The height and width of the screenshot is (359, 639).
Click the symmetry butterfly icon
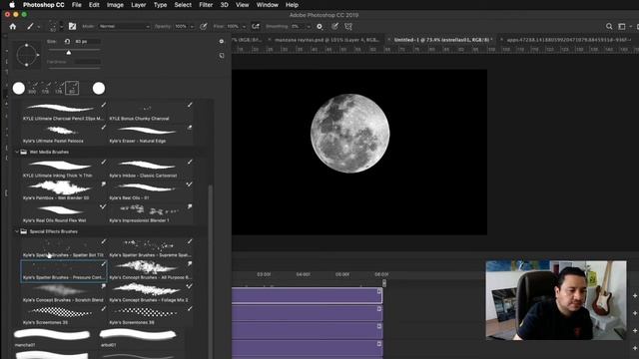[x=348, y=27]
